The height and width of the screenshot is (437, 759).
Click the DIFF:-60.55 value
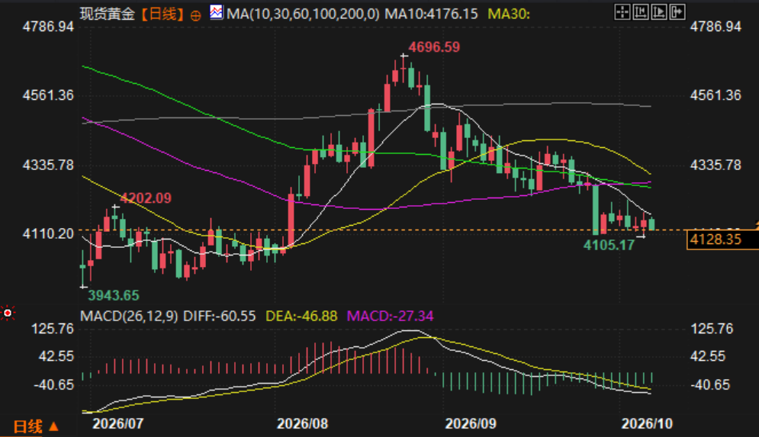(219, 317)
